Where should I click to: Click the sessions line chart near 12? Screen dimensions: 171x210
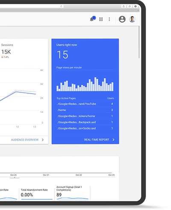16,92
